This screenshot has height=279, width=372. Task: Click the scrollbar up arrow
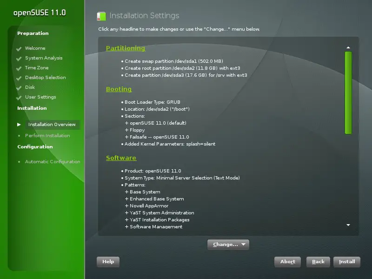coord(348,47)
